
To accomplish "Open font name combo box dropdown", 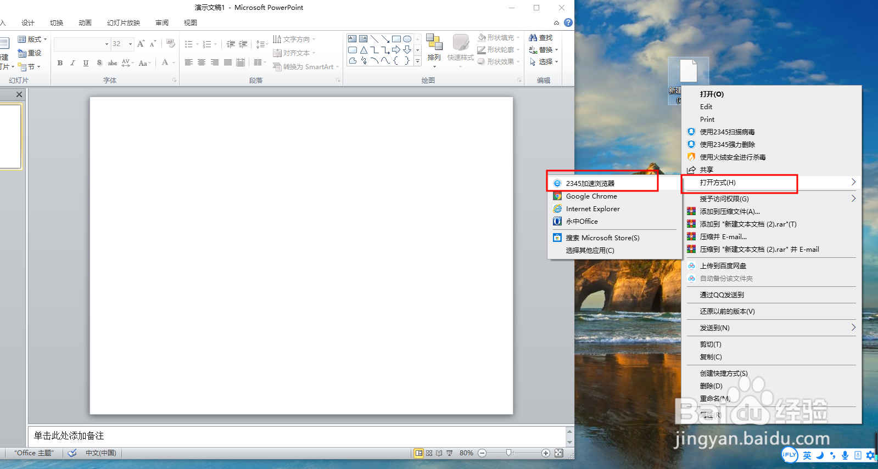I will (x=107, y=44).
